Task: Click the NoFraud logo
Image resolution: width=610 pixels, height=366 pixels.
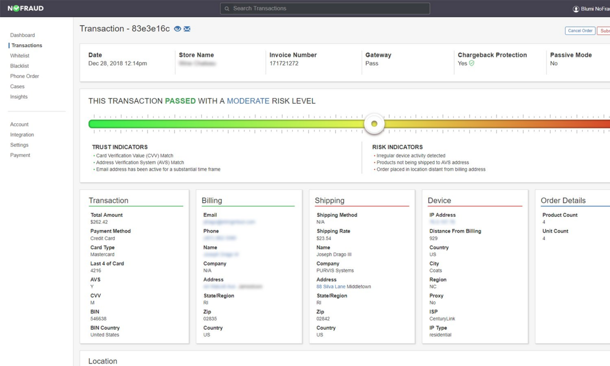Action: (x=26, y=8)
